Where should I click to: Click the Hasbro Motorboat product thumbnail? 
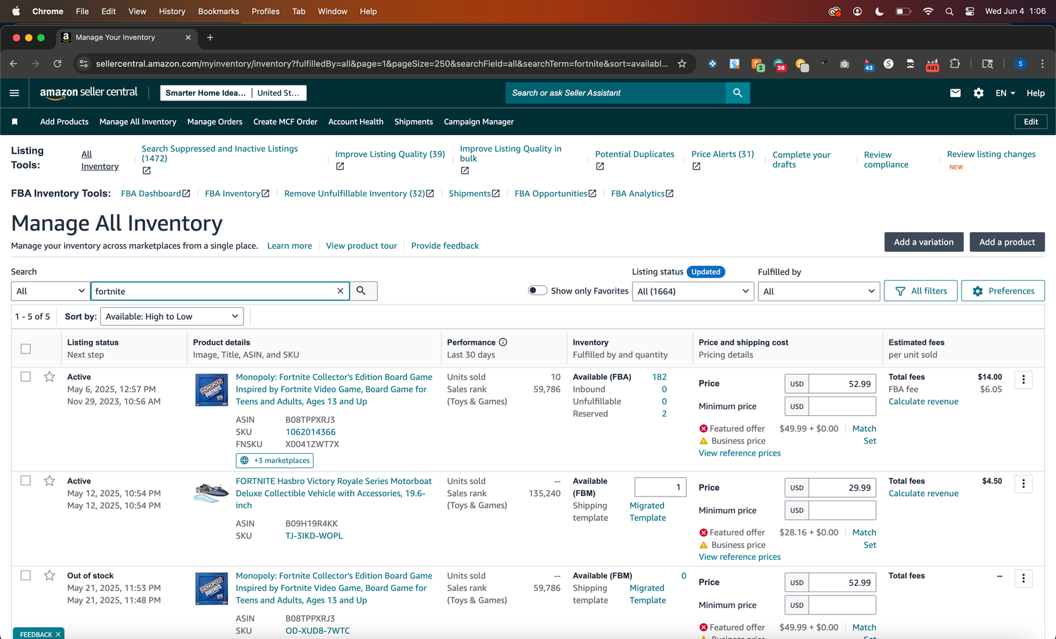click(x=211, y=493)
